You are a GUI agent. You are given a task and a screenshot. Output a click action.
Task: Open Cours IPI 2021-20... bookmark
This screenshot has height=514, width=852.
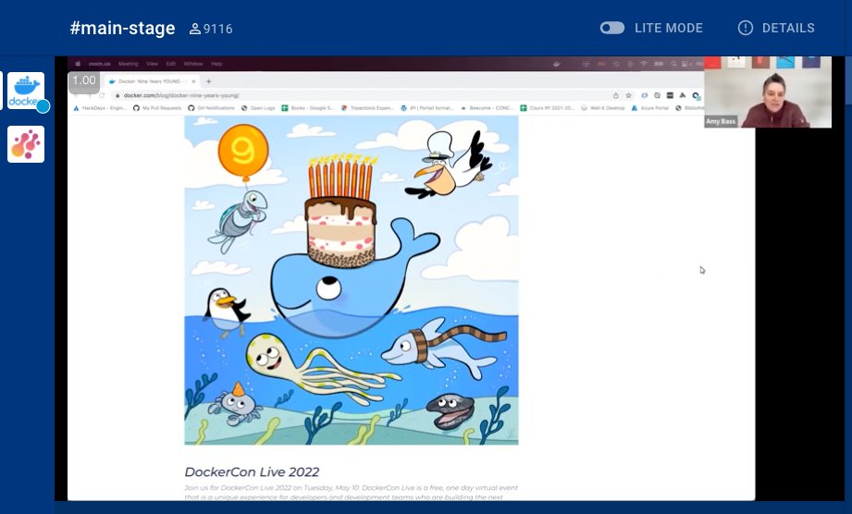point(547,108)
